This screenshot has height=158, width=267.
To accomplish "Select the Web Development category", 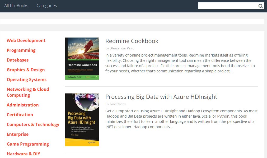I will pos(26,40).
